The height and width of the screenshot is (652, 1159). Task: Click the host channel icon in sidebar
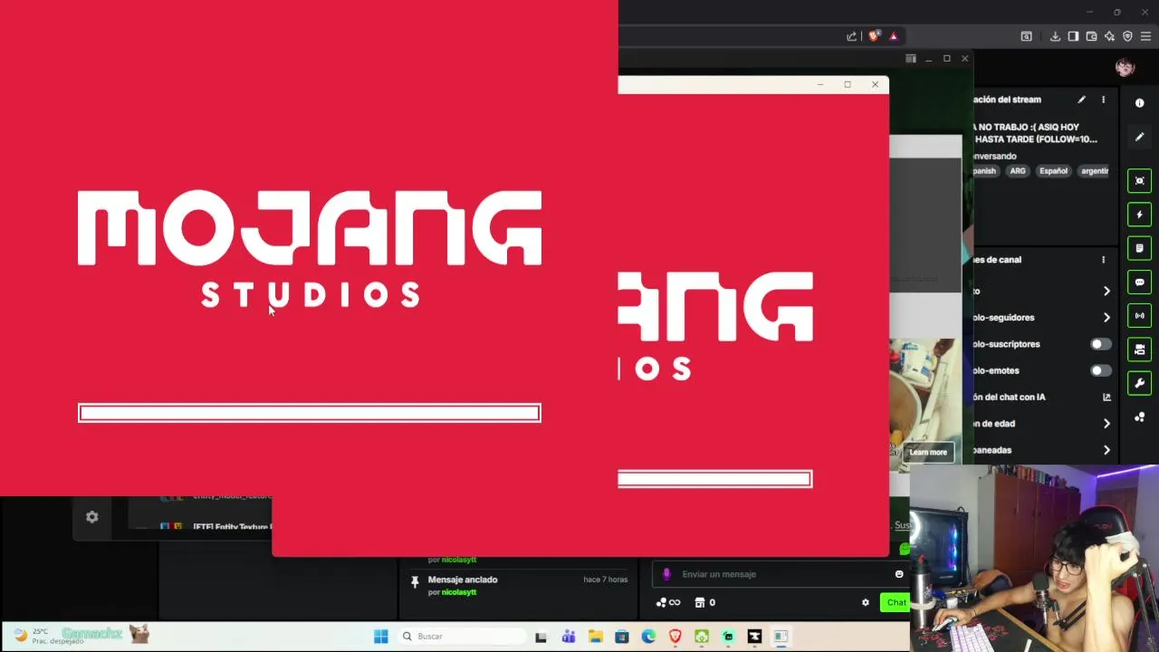[x=1139, y=350]
